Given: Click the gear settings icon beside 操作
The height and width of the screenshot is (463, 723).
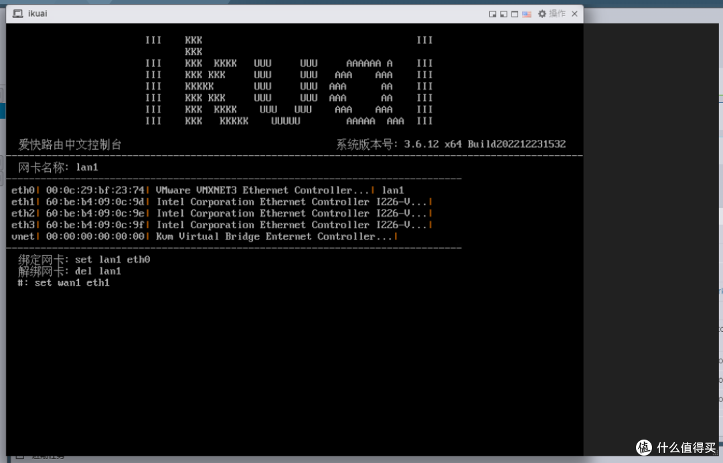Looking at the screenshot, I should (542, 14).
